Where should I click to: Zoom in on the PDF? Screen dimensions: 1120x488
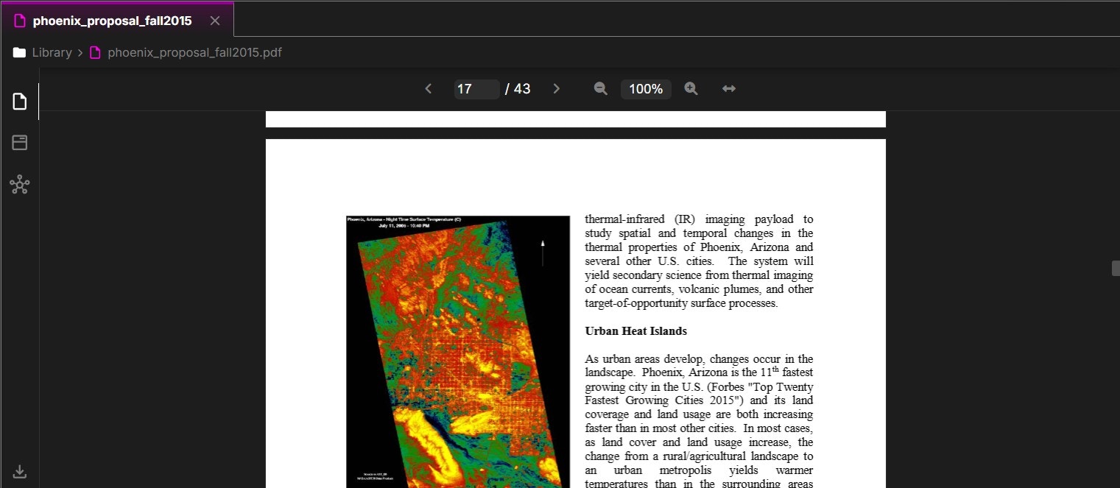[x=691, y=89]
